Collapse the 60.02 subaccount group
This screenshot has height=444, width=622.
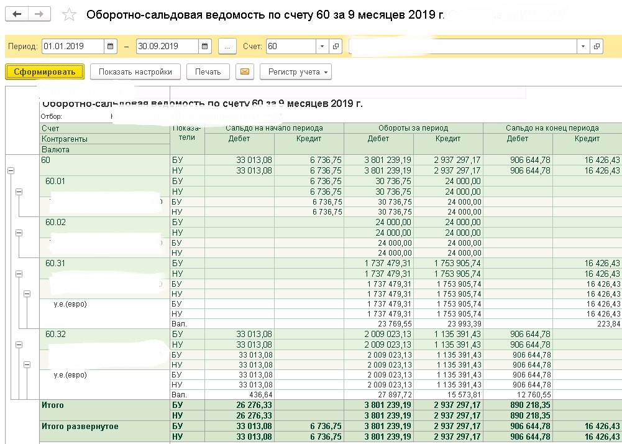tap(19, 233)
